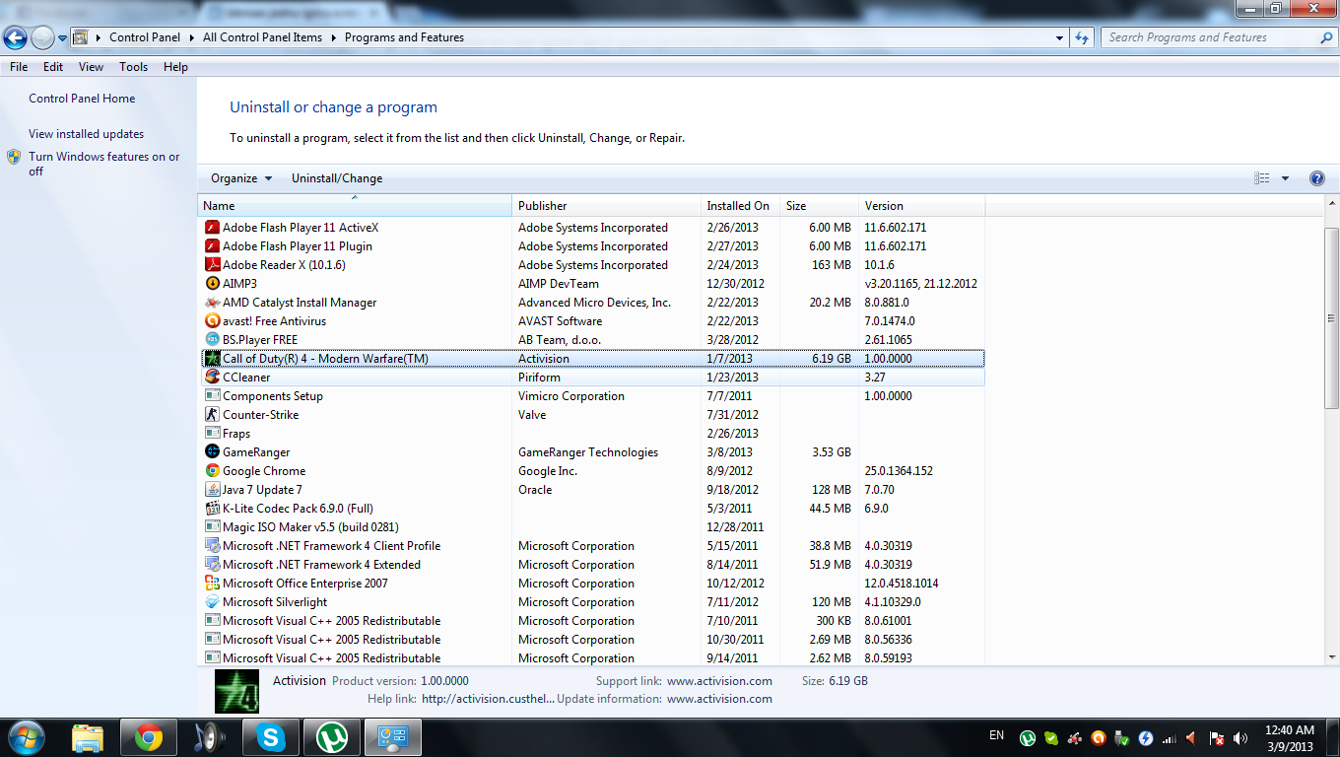The width and height of the screenshot is (1340, 757).
Task: Sort the list by the Publisher column
Action: (606, 206)
